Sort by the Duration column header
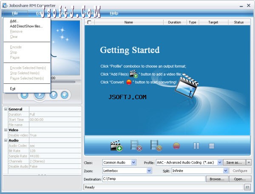255x194 pixels. pyautogui.click(x=175, y=22)
